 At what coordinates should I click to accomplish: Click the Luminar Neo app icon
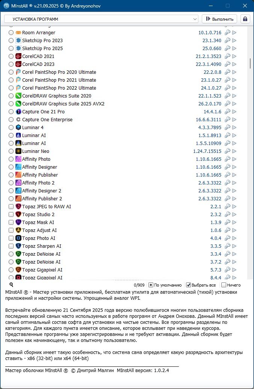pyautogui.click(x=19, y=151)
